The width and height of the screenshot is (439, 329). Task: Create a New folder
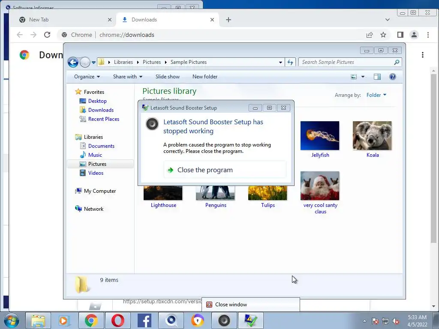pos(204,77)
